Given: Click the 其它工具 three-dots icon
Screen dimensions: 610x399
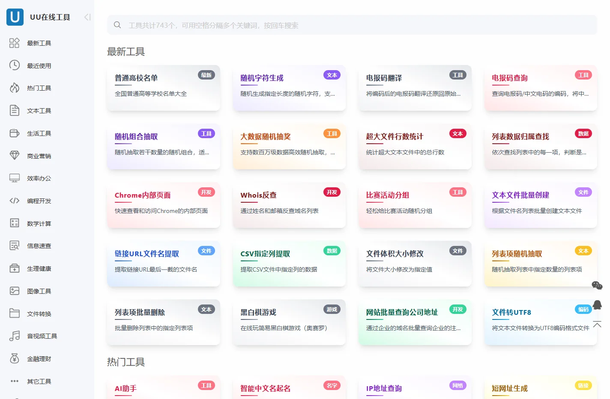Looking at the screenshot, I should point(15,381).
